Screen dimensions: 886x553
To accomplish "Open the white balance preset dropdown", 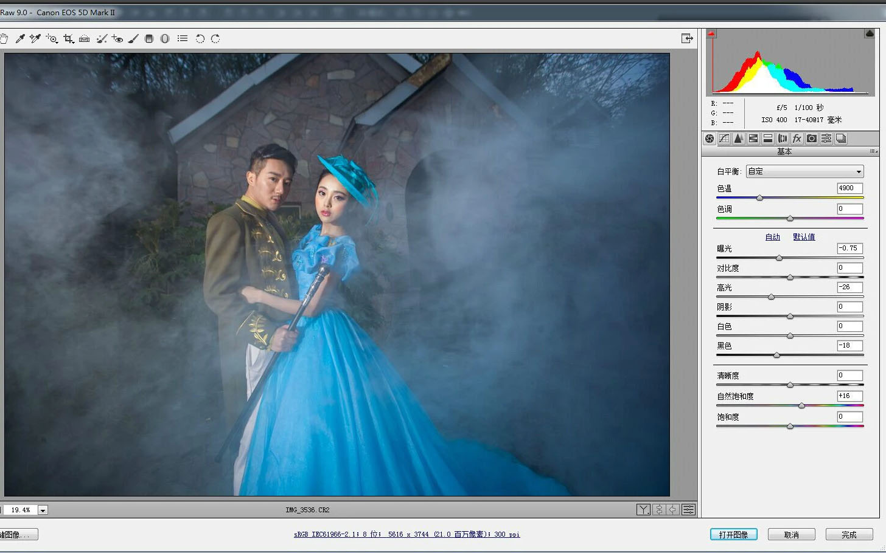I will [x=804, y=171].
